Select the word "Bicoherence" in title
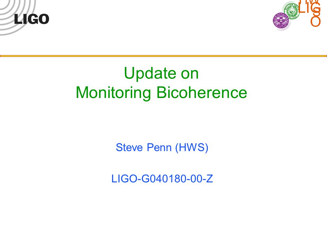The width and height of the screenshot is (327, 245). pos(202,92)
